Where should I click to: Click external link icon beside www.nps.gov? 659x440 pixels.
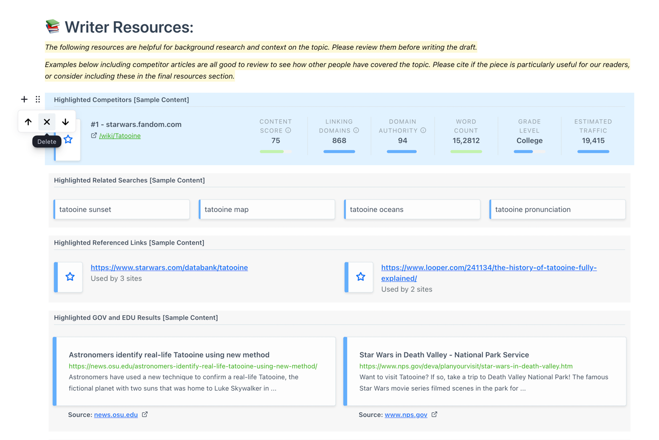pyautogui.click(x=435, y=414)
